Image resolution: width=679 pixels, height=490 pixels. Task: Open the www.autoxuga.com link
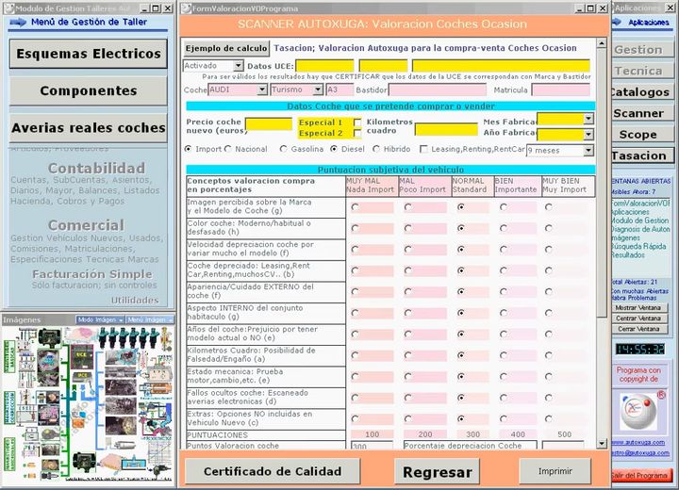coord(638,442)
